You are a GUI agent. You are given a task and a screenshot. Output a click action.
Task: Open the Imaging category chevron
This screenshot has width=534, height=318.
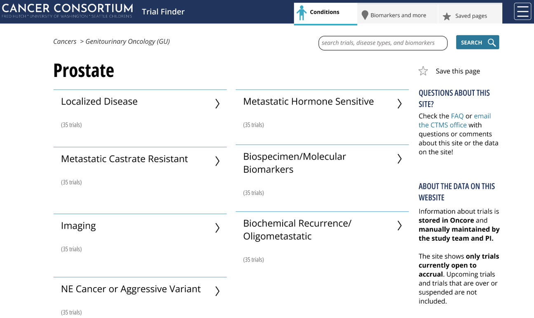[217, 227]
